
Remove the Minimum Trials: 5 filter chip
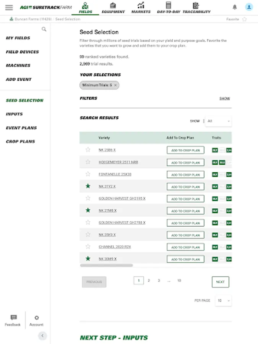tap(115, 85)
